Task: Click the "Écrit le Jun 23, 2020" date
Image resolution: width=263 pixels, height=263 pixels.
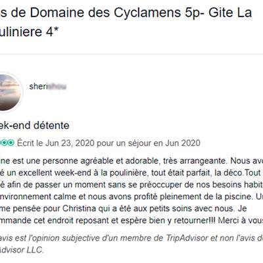Action: click(x=56, y=143)
